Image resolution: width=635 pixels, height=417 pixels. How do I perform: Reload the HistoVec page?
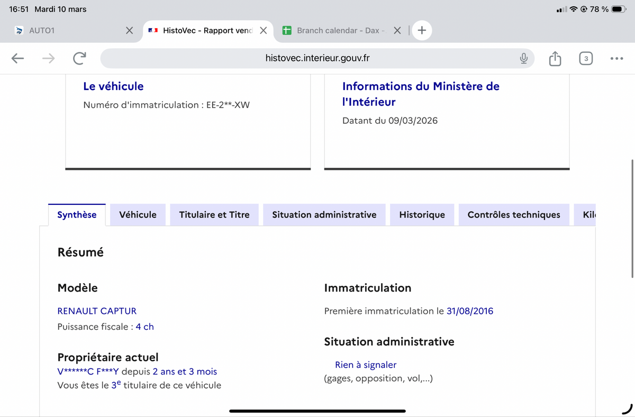79,58
